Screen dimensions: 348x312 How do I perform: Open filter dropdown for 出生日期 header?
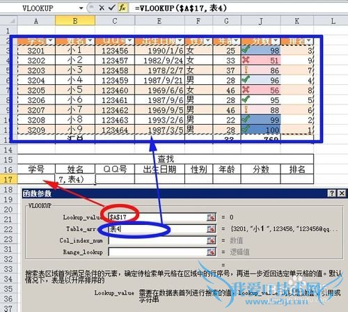tap(180, 41)
